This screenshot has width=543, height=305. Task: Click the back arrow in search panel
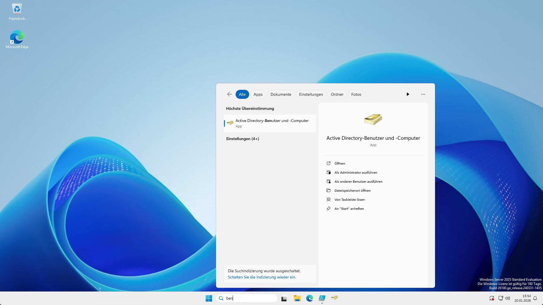click(x=229, y=94)
